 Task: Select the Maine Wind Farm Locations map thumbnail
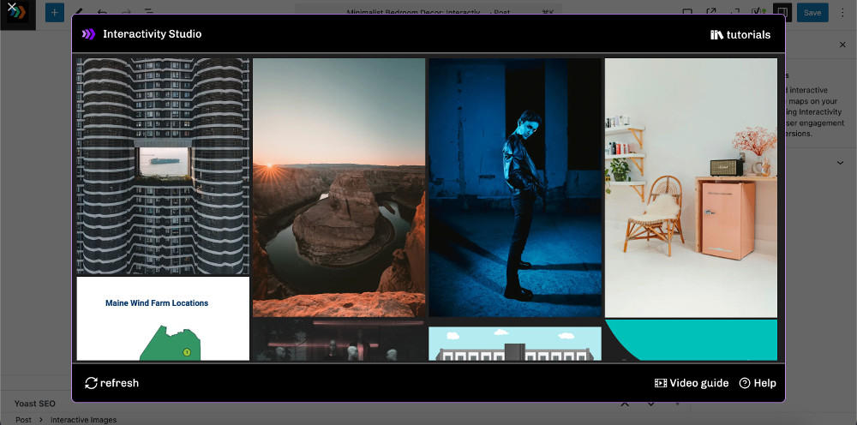[163, 319]
